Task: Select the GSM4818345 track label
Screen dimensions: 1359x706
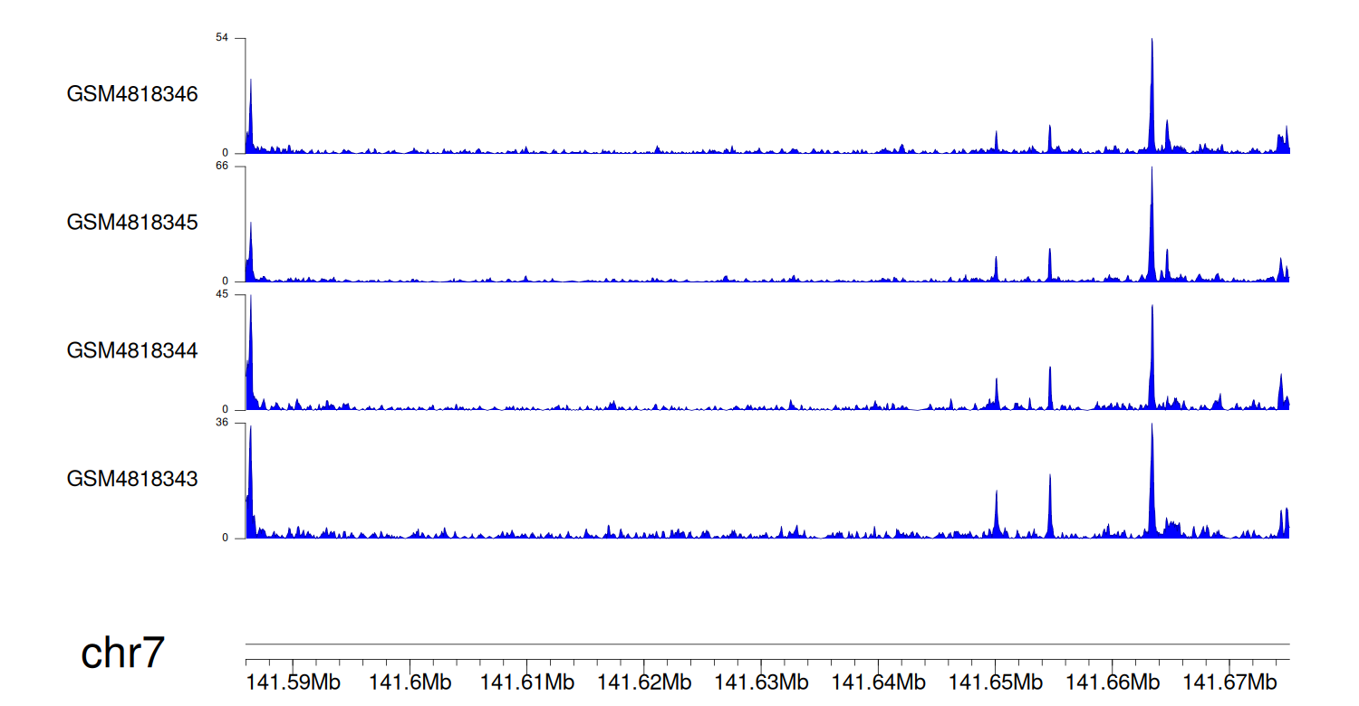Action: point(132,222)
